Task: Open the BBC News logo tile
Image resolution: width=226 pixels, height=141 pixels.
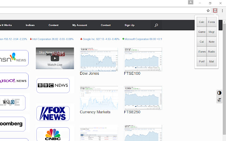Action: pyautogui.click(x=53, y=85)
